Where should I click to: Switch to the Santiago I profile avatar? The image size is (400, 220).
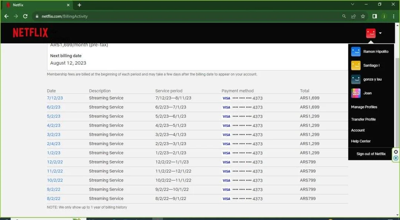tap(356, 65)
